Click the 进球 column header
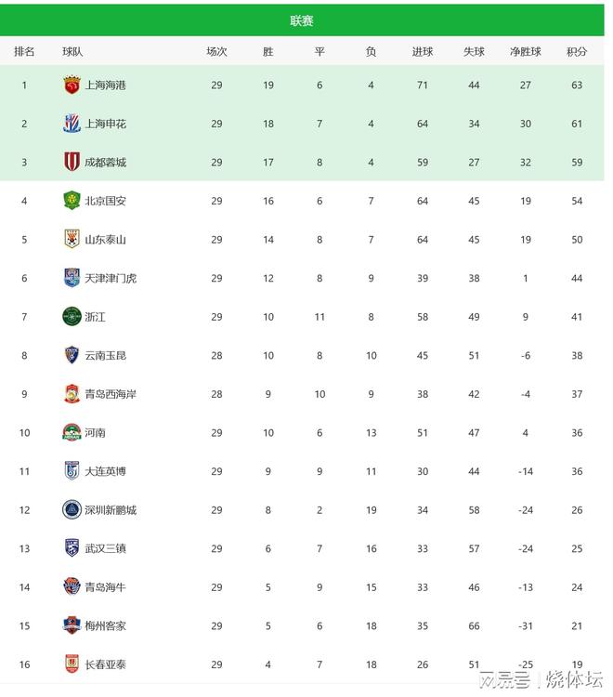The image size is (613, 697). 423,52
